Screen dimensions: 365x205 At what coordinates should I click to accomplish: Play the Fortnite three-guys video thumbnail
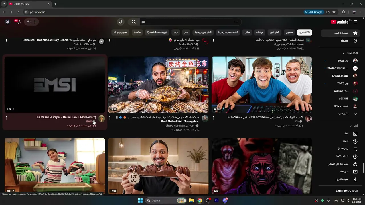[262, 85]
